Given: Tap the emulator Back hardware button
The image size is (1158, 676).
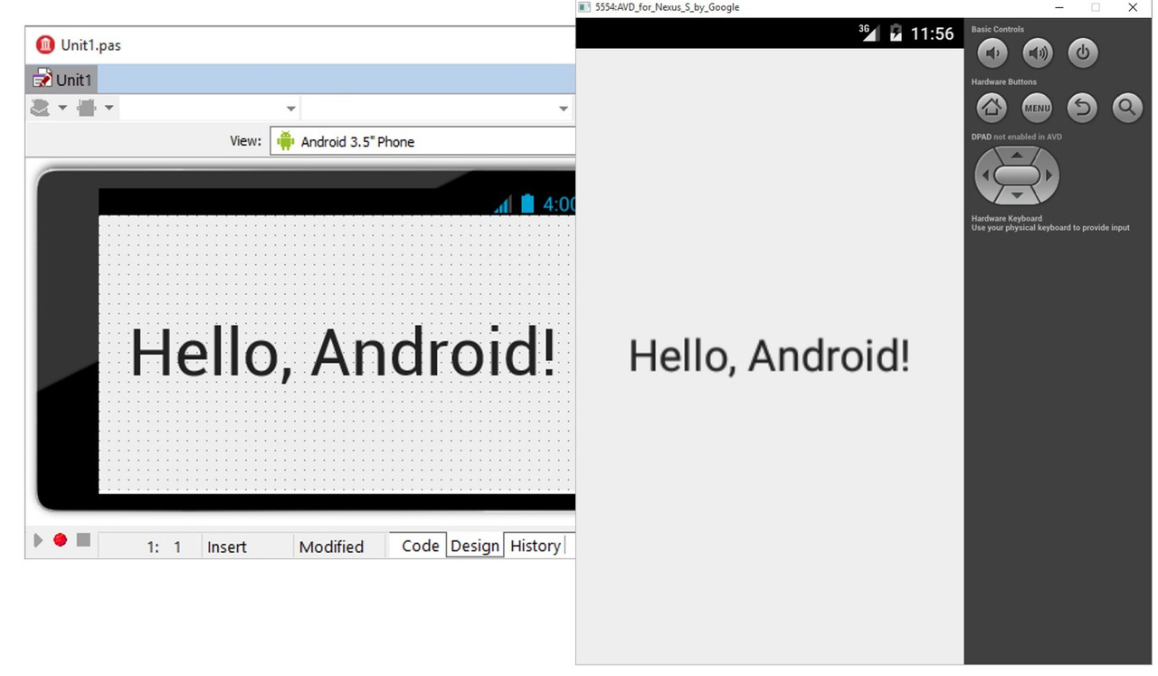Looking at the screenshot, I should (x=1082, y=108).
